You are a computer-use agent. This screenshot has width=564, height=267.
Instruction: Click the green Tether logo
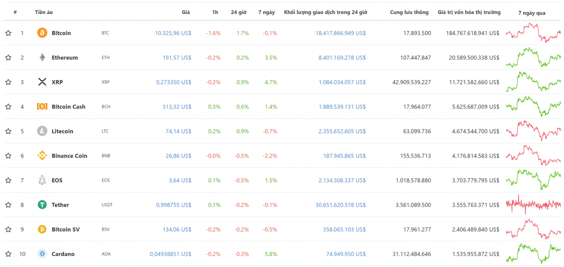42,205
